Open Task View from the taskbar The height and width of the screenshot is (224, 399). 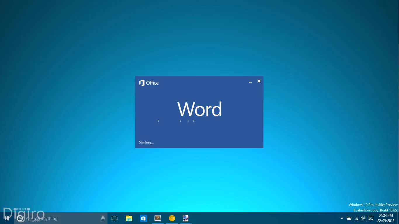115,218
